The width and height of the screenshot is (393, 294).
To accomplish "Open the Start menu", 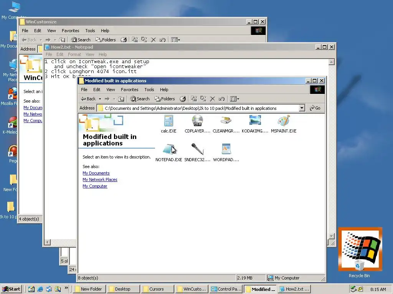I will [11, 289].
